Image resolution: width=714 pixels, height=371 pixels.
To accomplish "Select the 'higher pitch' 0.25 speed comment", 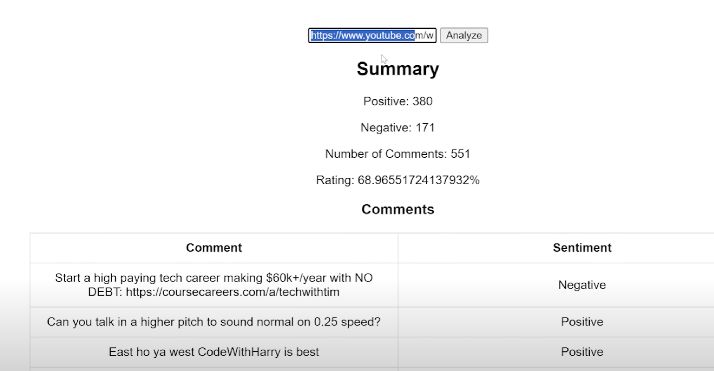I will point(214,322).
